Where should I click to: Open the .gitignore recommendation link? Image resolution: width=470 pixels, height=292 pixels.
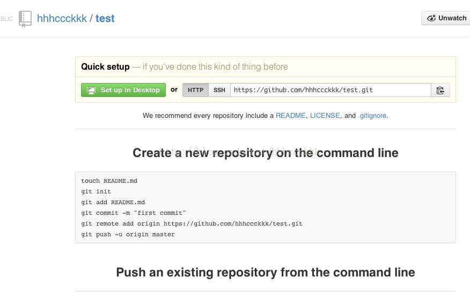372,116
